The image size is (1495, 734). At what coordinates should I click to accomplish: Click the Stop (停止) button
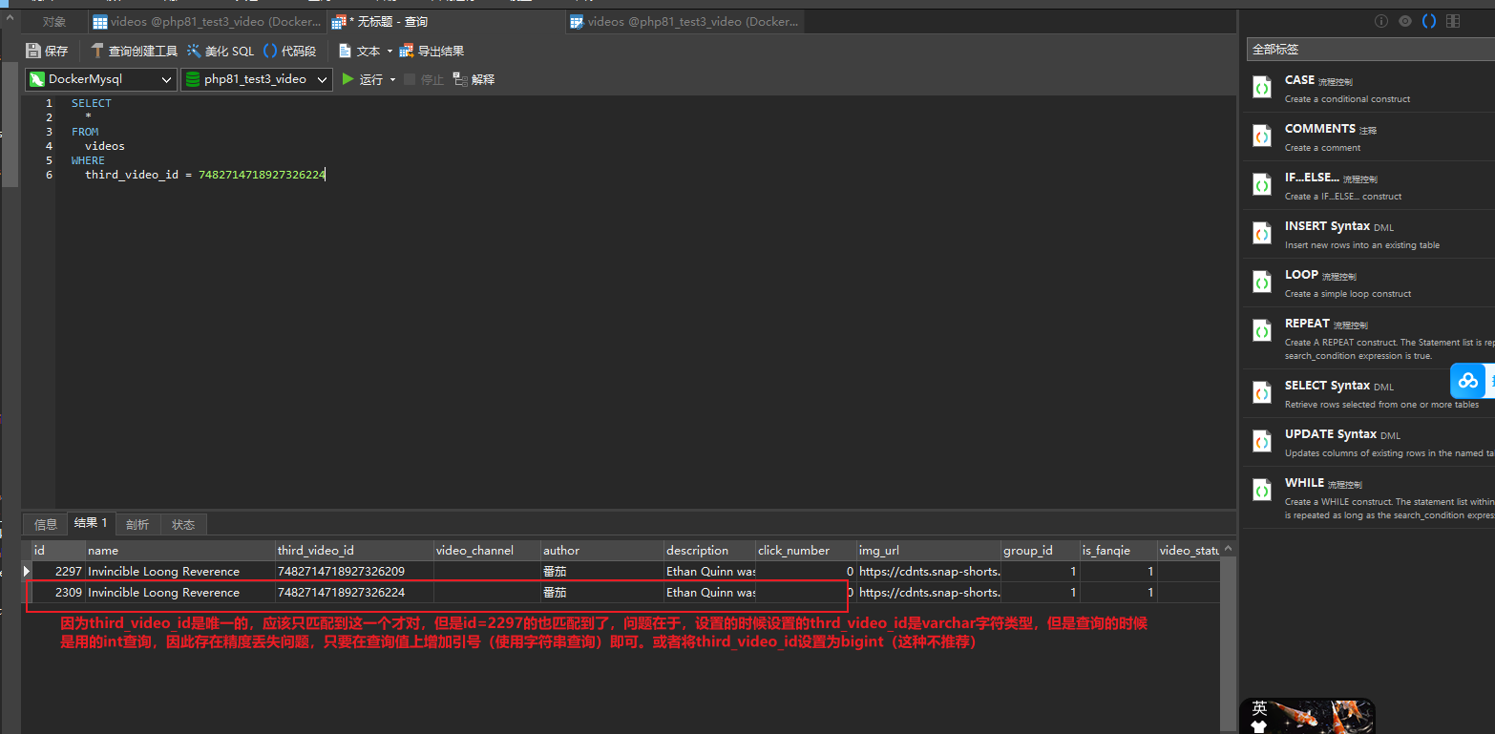point(424,79)
